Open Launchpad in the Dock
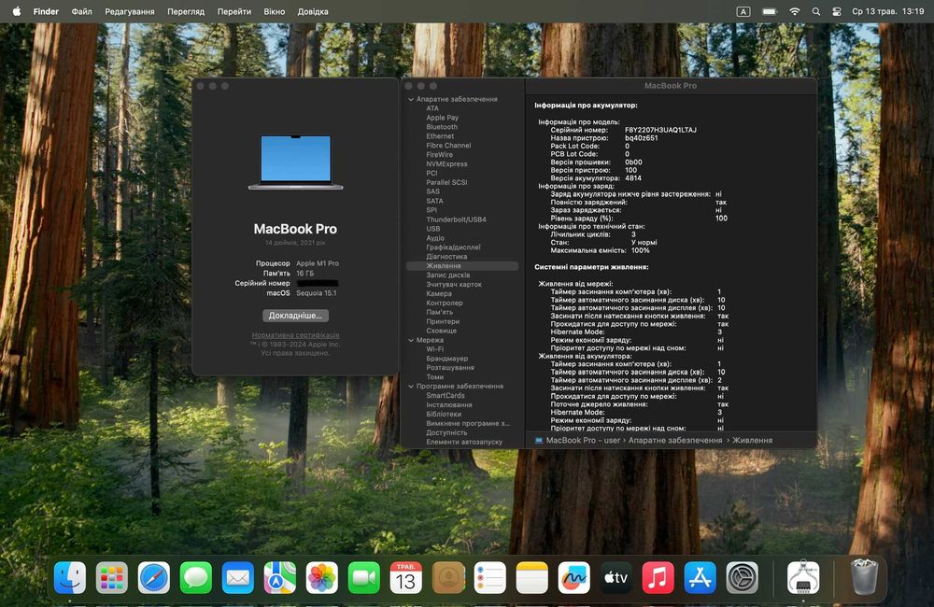 point(112,577)
